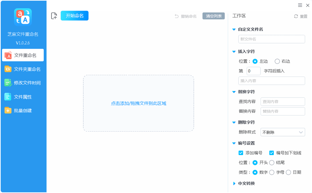This screenshot has height=193, width=312.
Task: Select 右边 insert position
Action: (277, 61)
